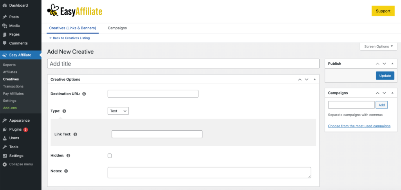Click the Plugins plug icon
The width and height of the screenshot is (401, 190).
[5, 130]
